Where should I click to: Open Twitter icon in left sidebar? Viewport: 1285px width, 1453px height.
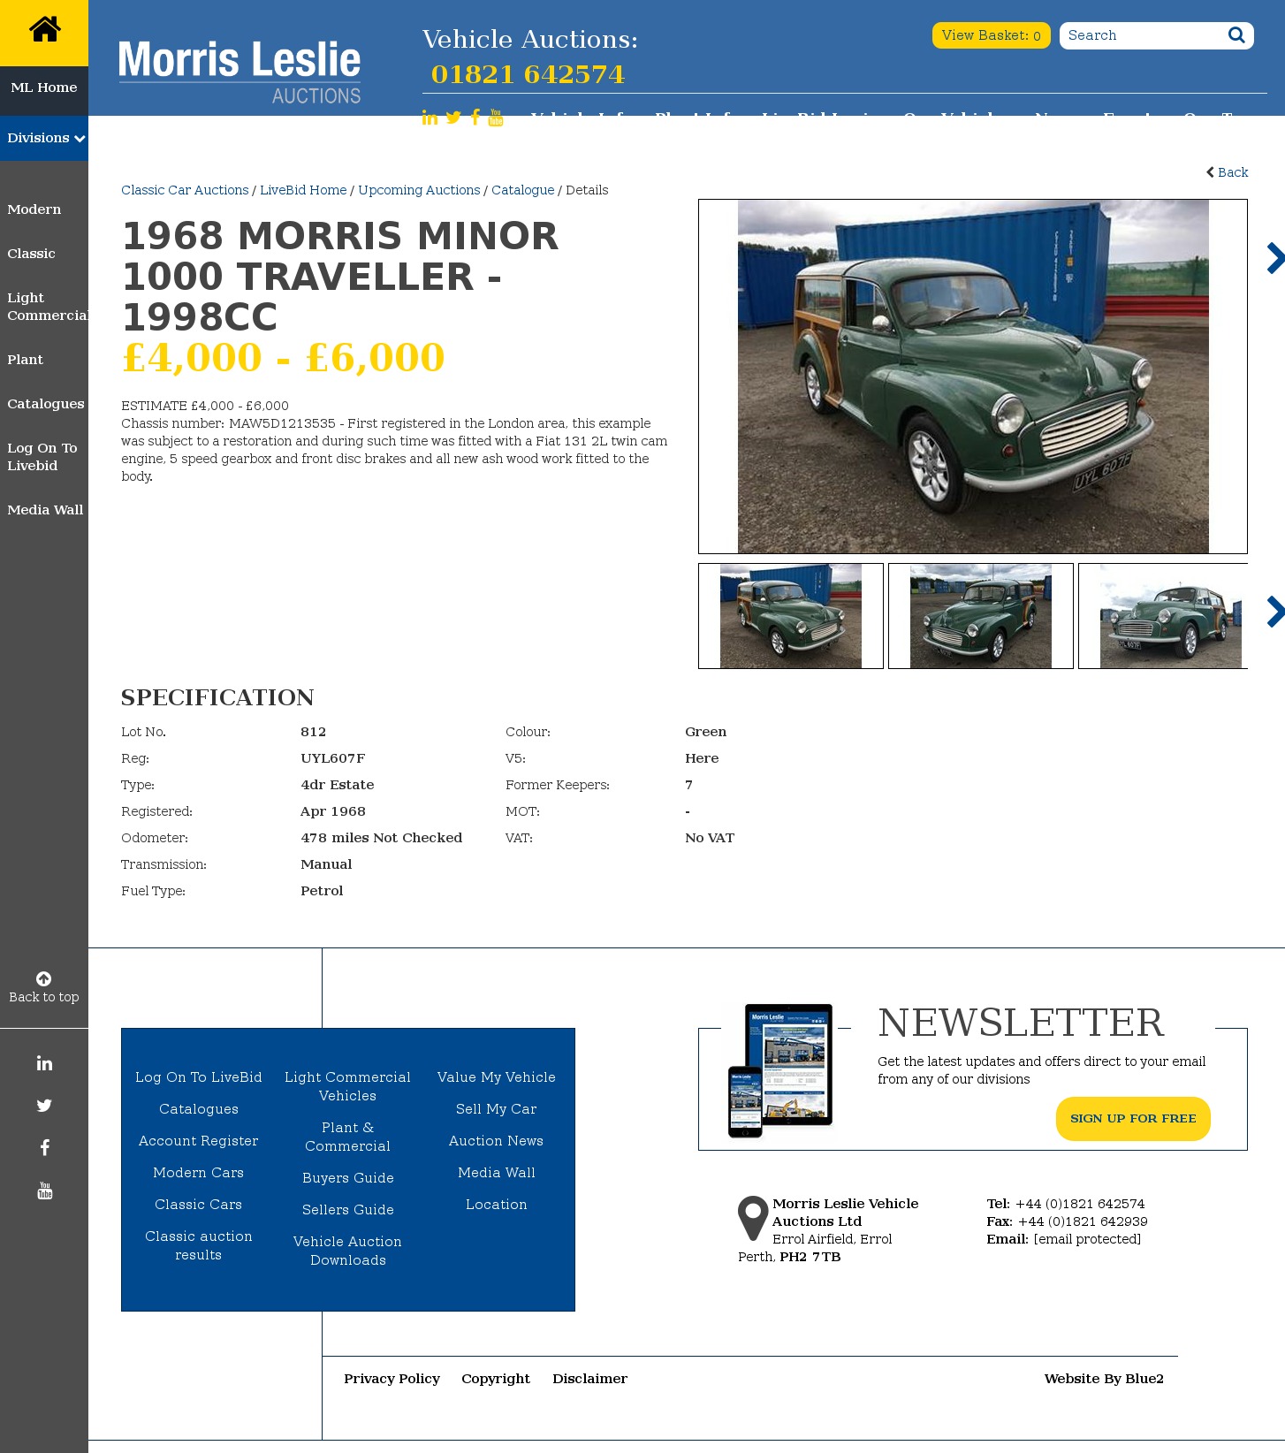pyautogui.click(x=44, y=1106)
